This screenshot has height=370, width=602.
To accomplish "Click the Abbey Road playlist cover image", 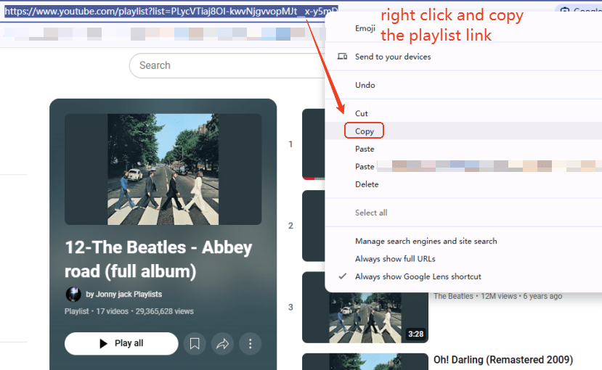I will click(x=163, y=169).
